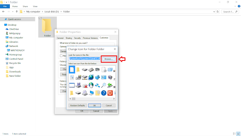
Task: Select the green arrow drive icon
Action: 110,85
